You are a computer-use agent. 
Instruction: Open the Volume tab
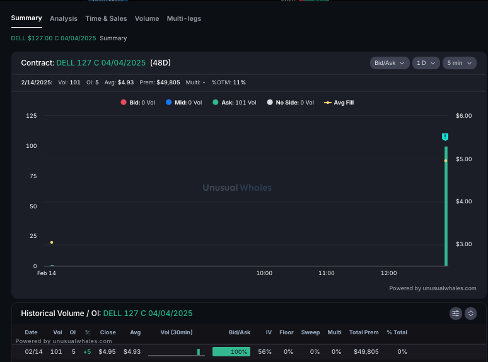point(147,19)
